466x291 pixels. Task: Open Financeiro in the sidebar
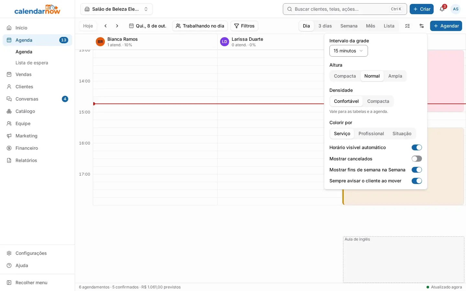click(38, 148)
